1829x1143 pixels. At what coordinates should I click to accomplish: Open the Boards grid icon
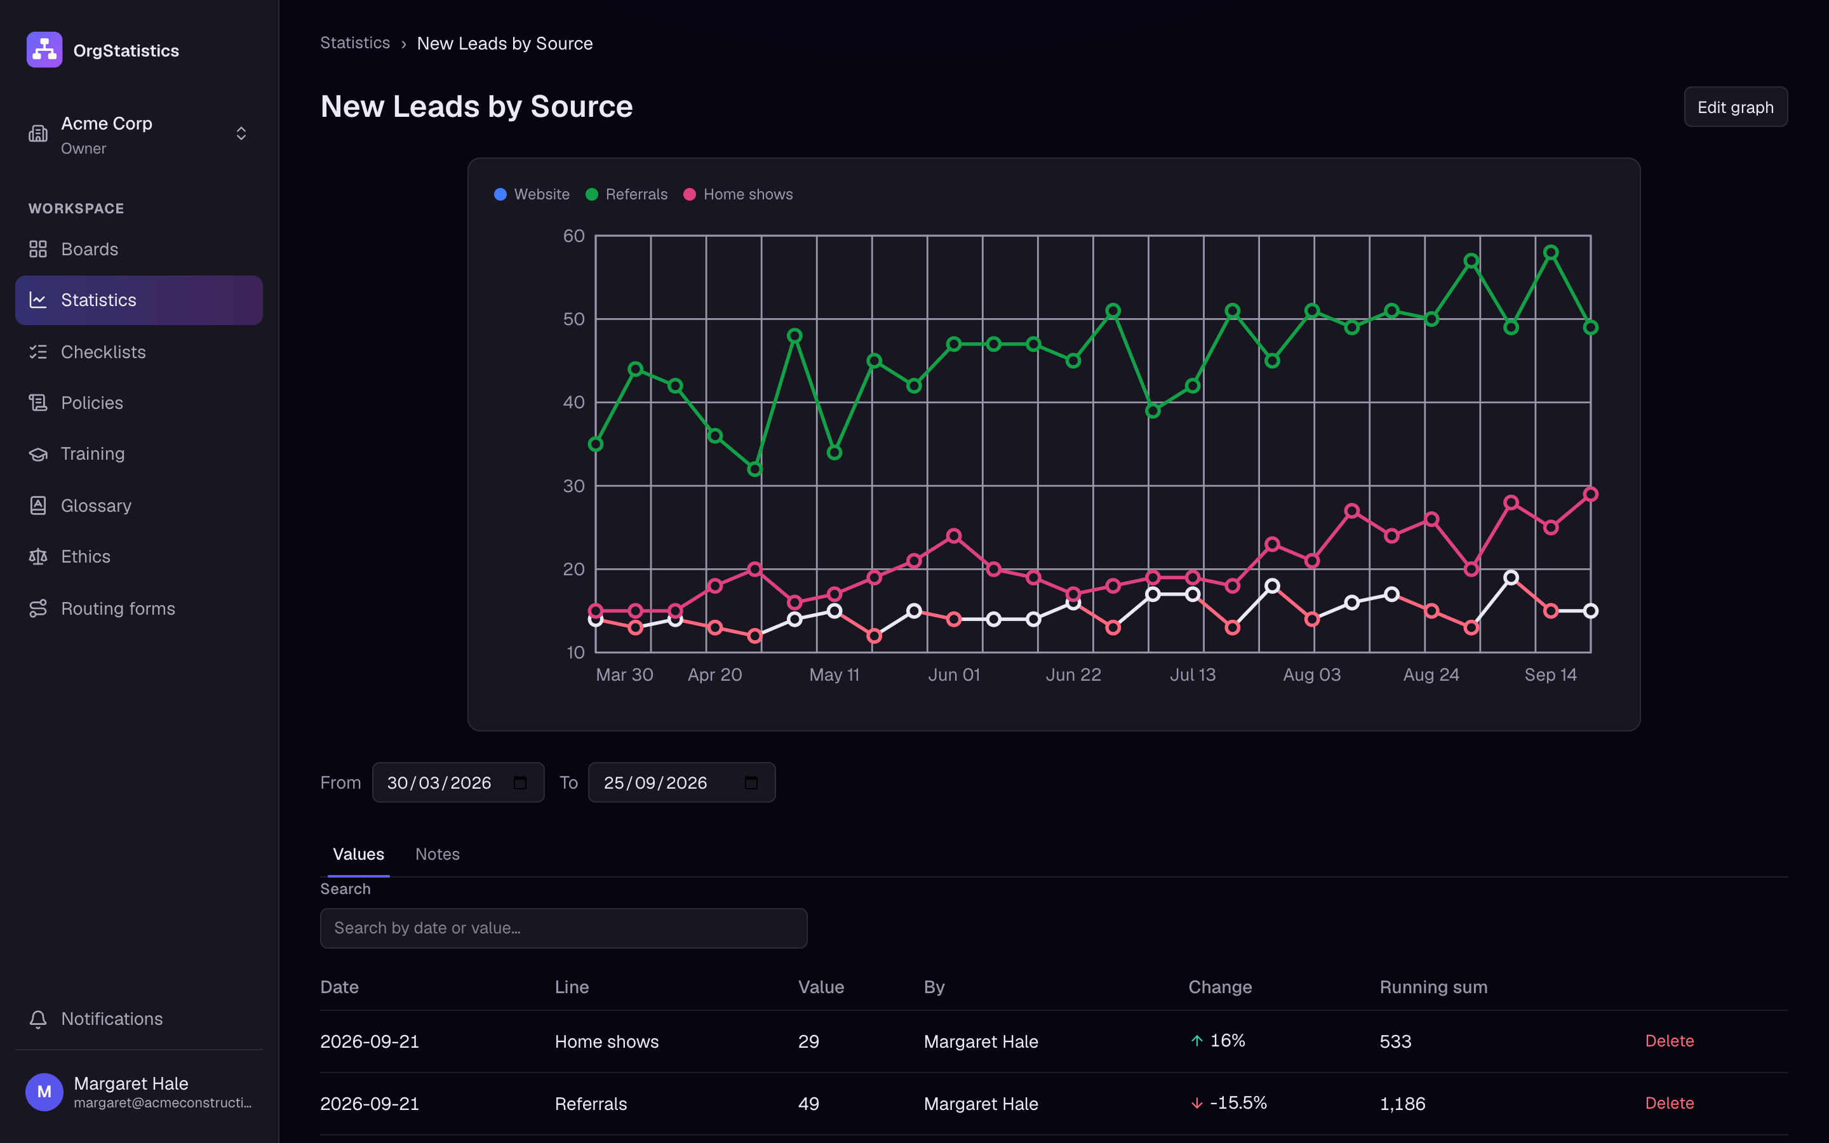[x=38, y=249]
